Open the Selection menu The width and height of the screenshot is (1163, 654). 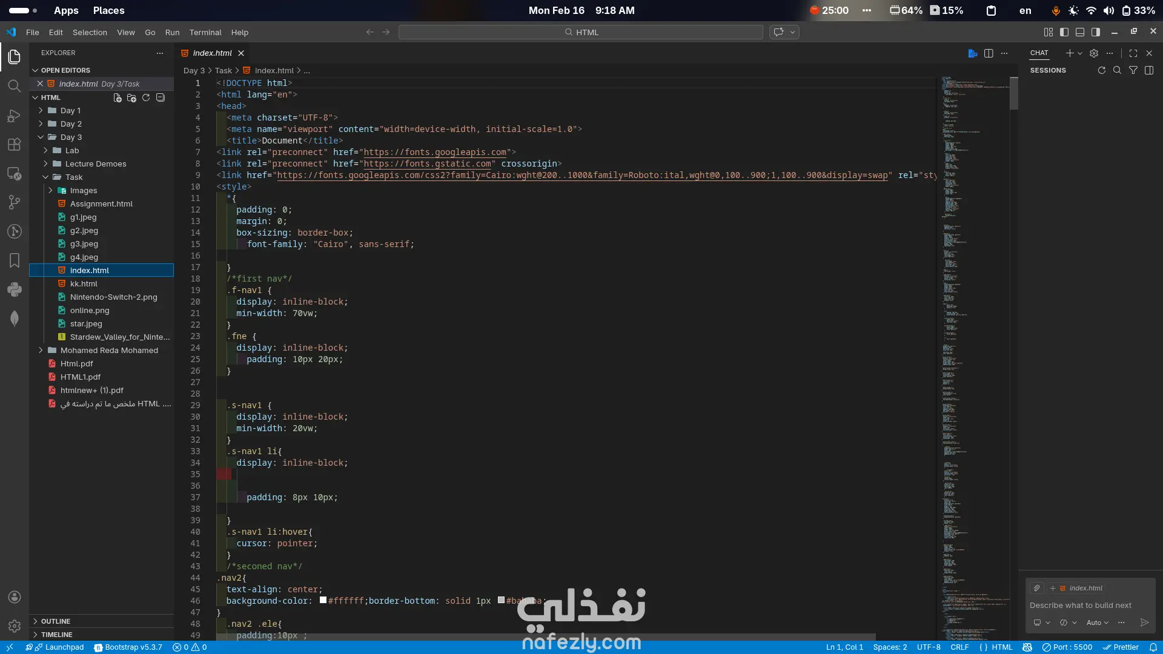[90, 32]
